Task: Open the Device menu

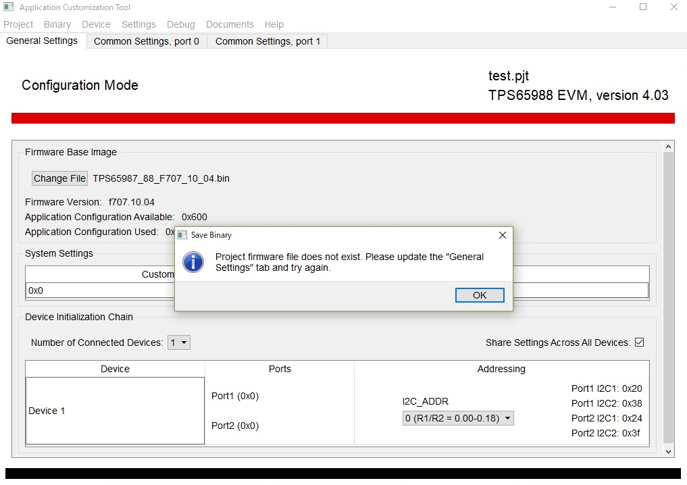Action: tap(96, 24)
